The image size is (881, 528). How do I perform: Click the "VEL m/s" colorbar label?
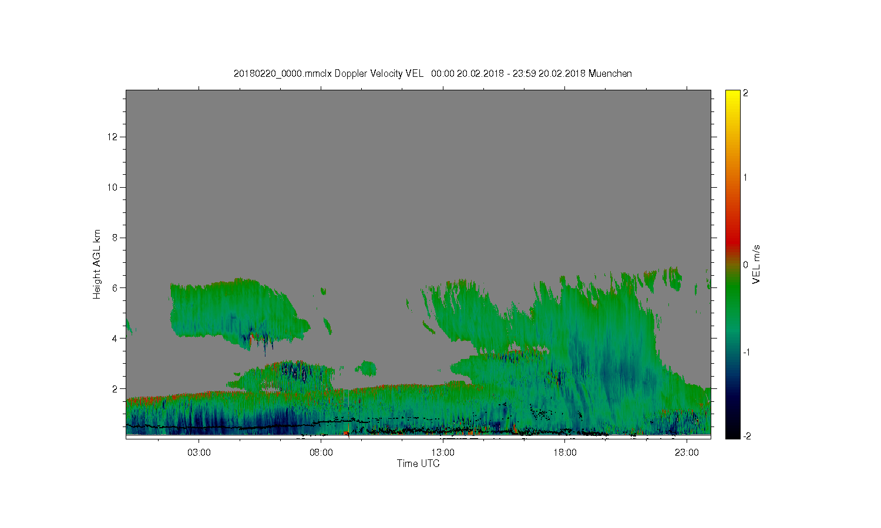756,264
